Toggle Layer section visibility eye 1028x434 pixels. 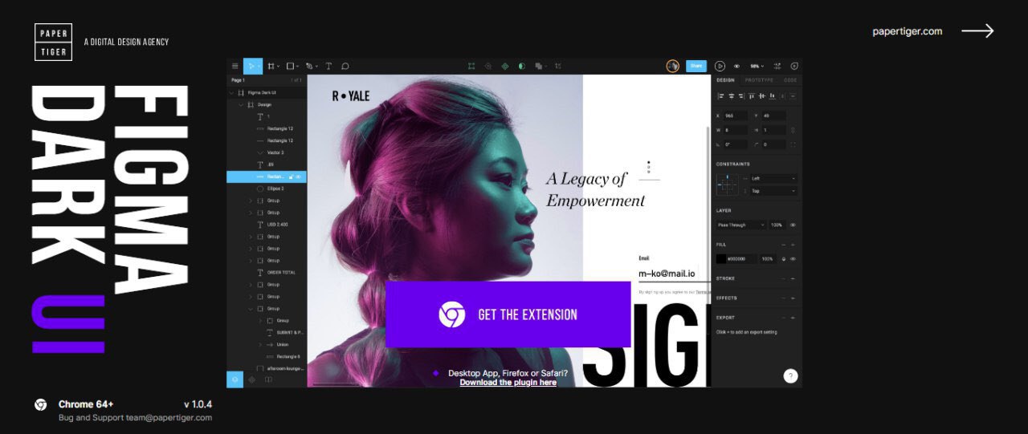[x=793, y=225]
